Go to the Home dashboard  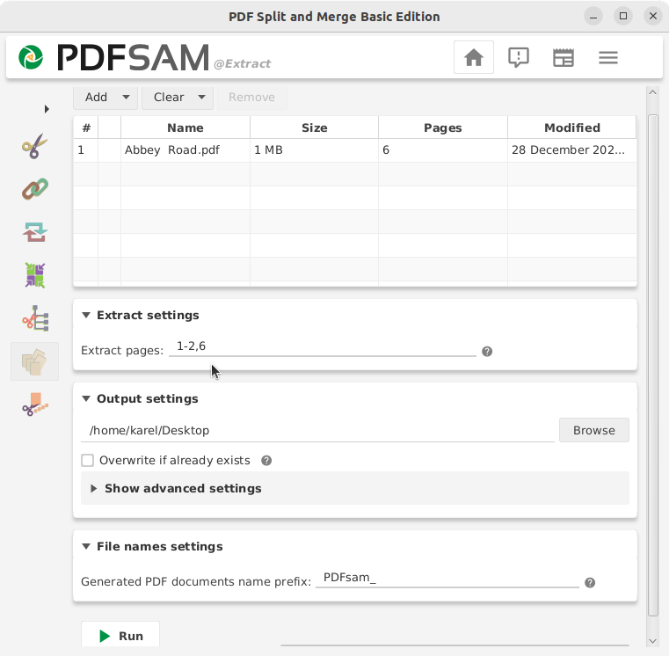[474, 57]
